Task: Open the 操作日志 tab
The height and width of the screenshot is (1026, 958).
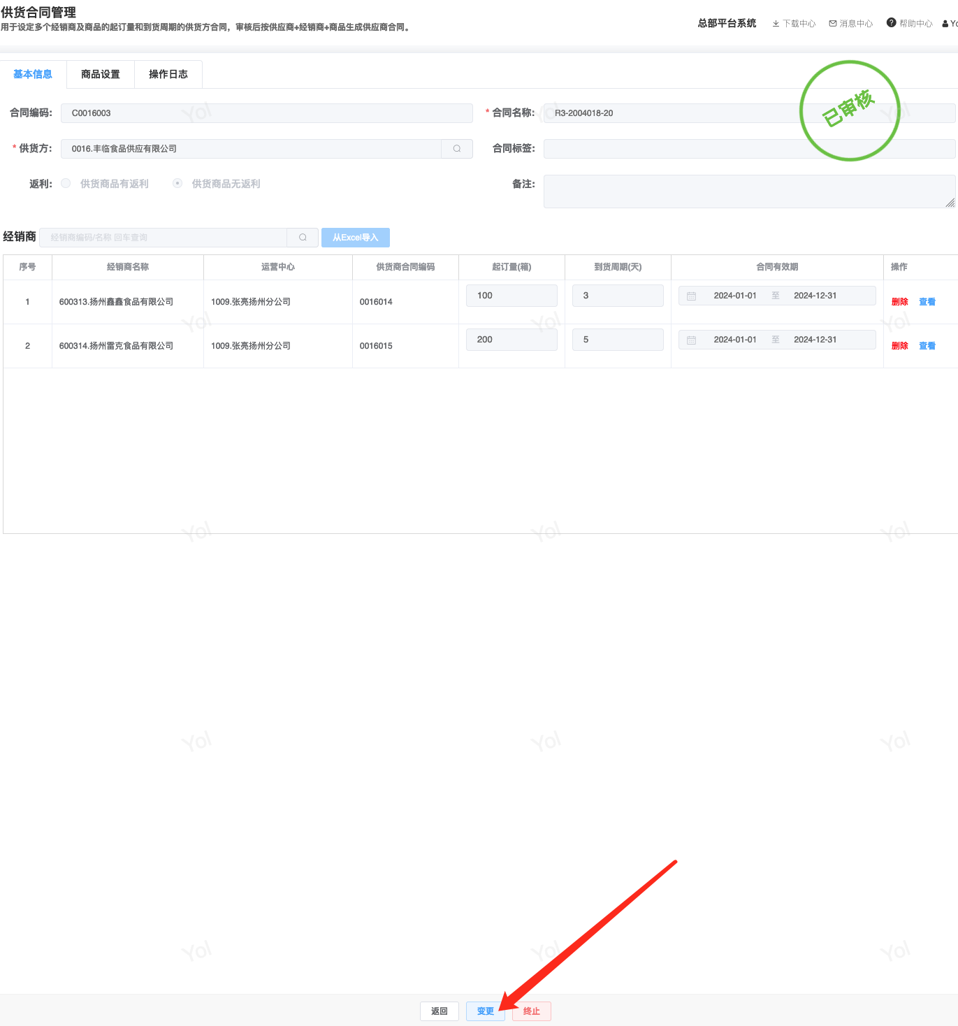Action: 168,74
